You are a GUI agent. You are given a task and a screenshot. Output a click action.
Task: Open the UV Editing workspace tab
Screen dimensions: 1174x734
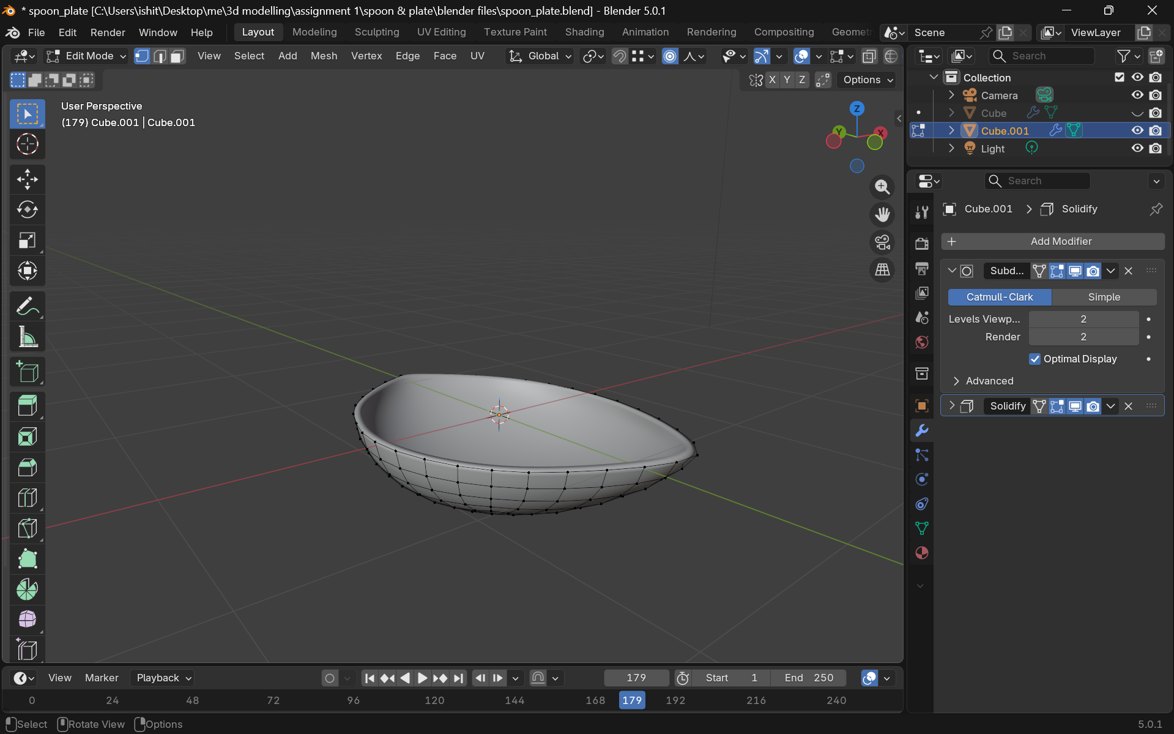point(441,32)
